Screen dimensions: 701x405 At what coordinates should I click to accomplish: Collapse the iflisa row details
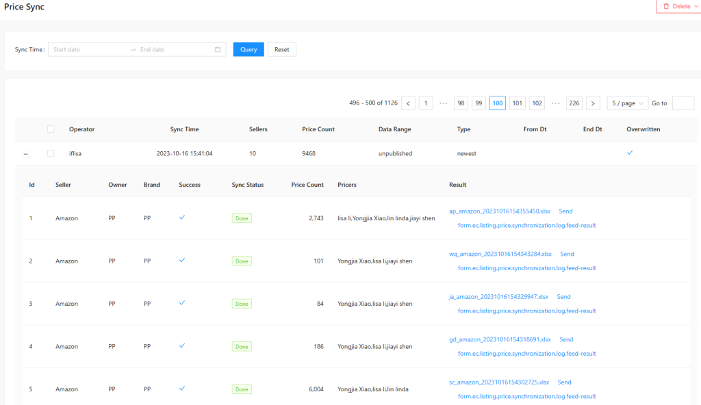[x=26, y=154]
